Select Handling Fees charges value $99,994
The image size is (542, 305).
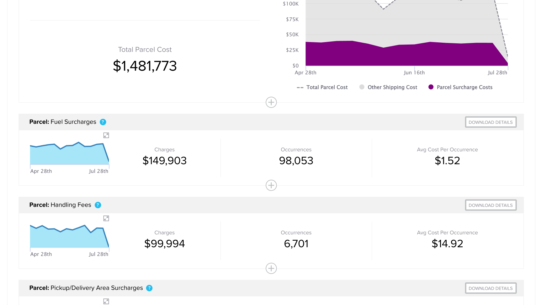pyautogui.click(x=165, y=243)
